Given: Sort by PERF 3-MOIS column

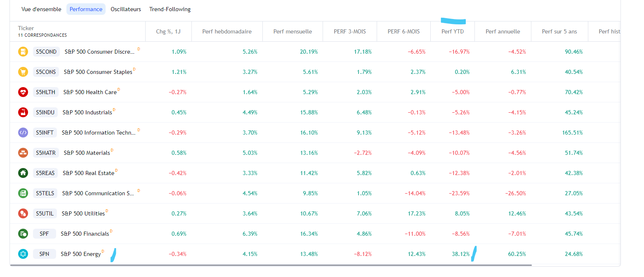Looking at the screenshot, I should (x=350, y=31).
